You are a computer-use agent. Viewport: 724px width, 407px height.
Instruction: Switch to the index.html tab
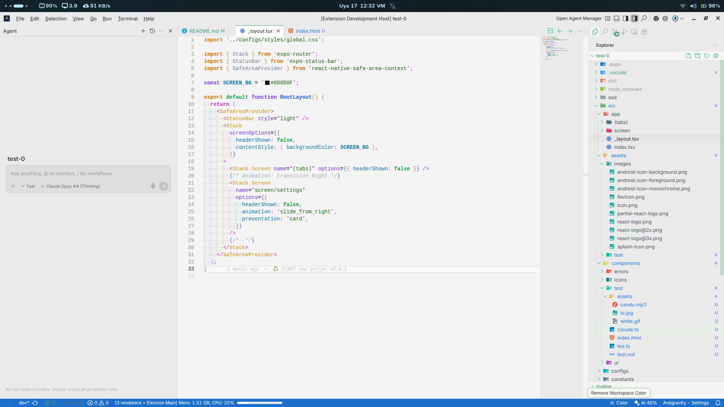[307, 31]
